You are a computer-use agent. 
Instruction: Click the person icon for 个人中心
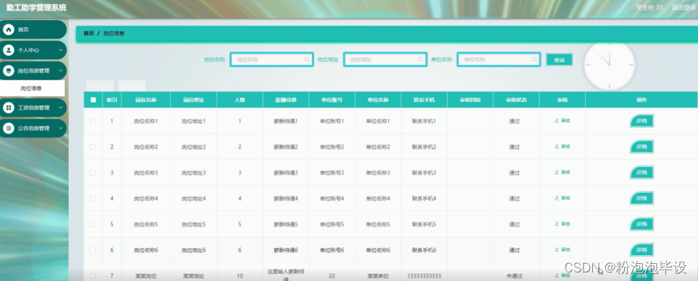[8, 50]
